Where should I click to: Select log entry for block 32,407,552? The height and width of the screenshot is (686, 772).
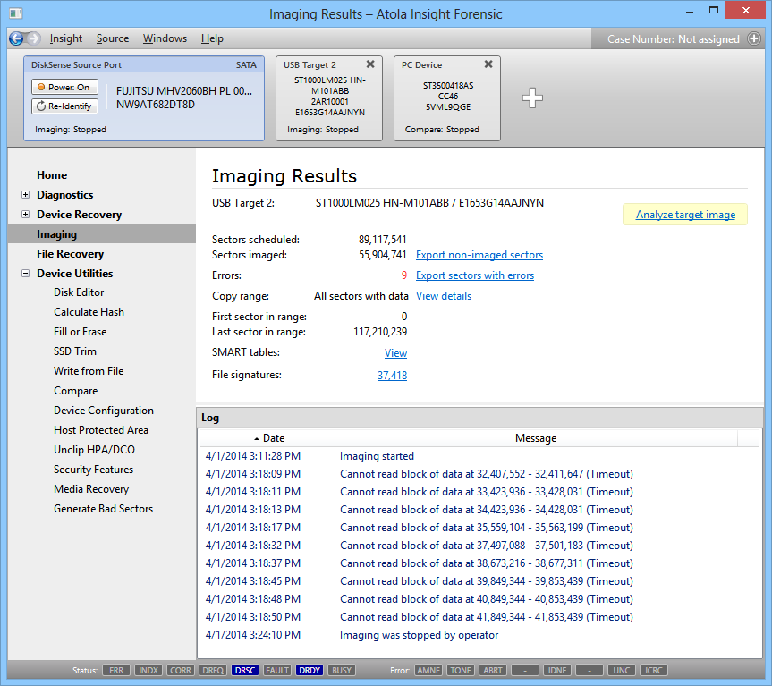(x=479, y=474)
